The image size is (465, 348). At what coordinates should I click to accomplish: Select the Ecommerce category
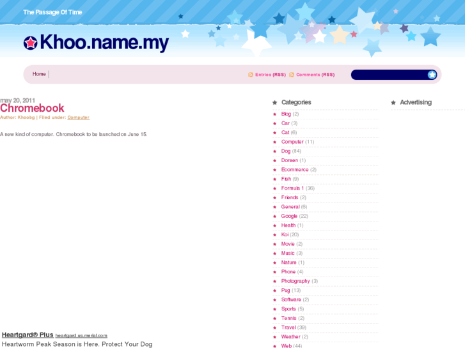coord(295,170)
